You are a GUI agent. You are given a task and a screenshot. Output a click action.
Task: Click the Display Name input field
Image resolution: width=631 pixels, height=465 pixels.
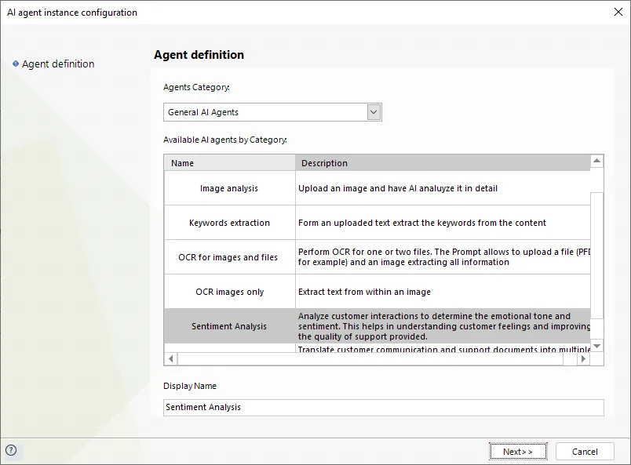384,408
